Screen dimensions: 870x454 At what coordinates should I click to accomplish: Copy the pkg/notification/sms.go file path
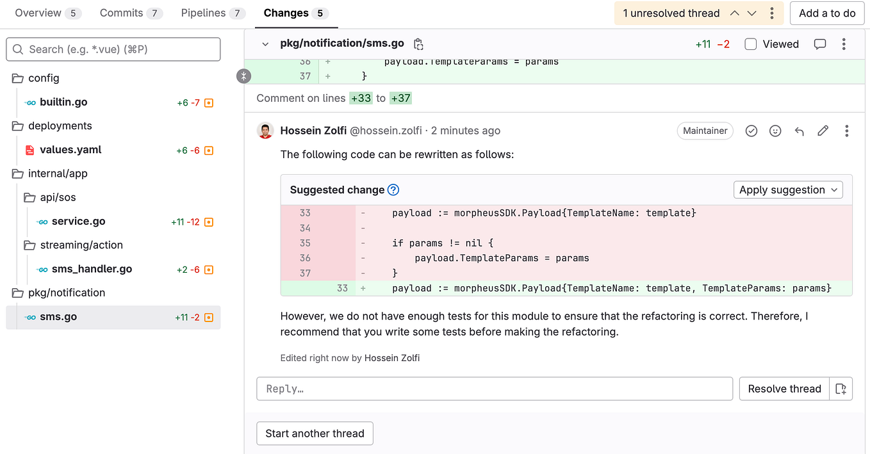click(419, 44)
